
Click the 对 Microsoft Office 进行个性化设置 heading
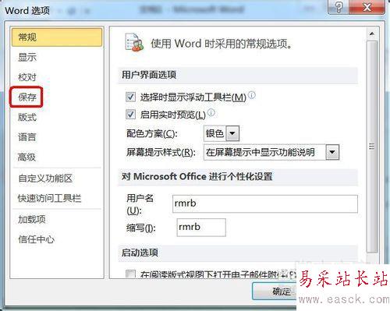pyautogui.click(x=197, y=177)
